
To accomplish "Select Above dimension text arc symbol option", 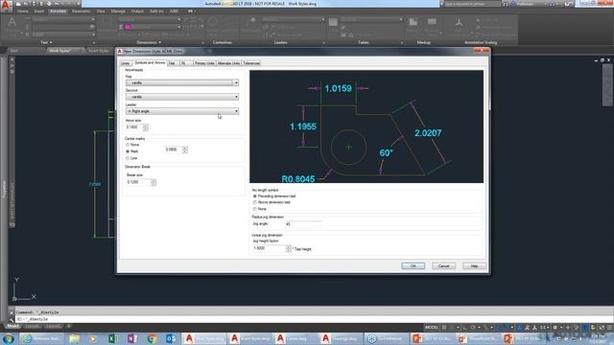I will click(255, 202).
